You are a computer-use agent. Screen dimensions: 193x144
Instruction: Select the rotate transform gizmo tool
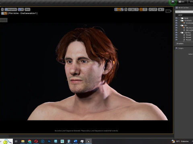[x=119, y=10]
